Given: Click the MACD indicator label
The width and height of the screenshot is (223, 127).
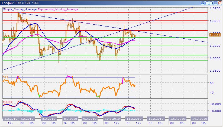Looking at the screenshot, I should pos(7,102).
